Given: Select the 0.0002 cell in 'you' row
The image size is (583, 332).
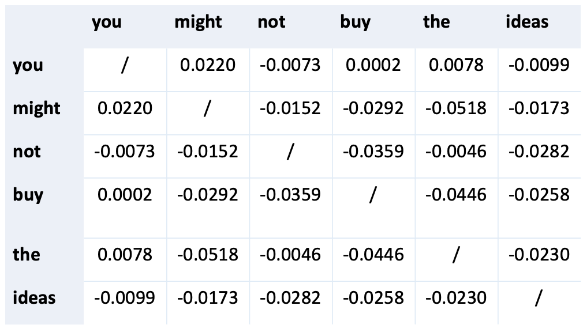Looking at the screenshot, I should click(x=373, y=65).
